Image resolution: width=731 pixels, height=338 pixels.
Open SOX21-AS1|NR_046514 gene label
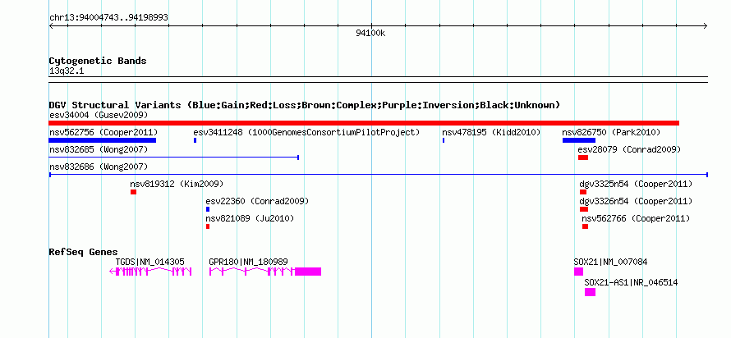pyautogui.click(x=632, y=282)
